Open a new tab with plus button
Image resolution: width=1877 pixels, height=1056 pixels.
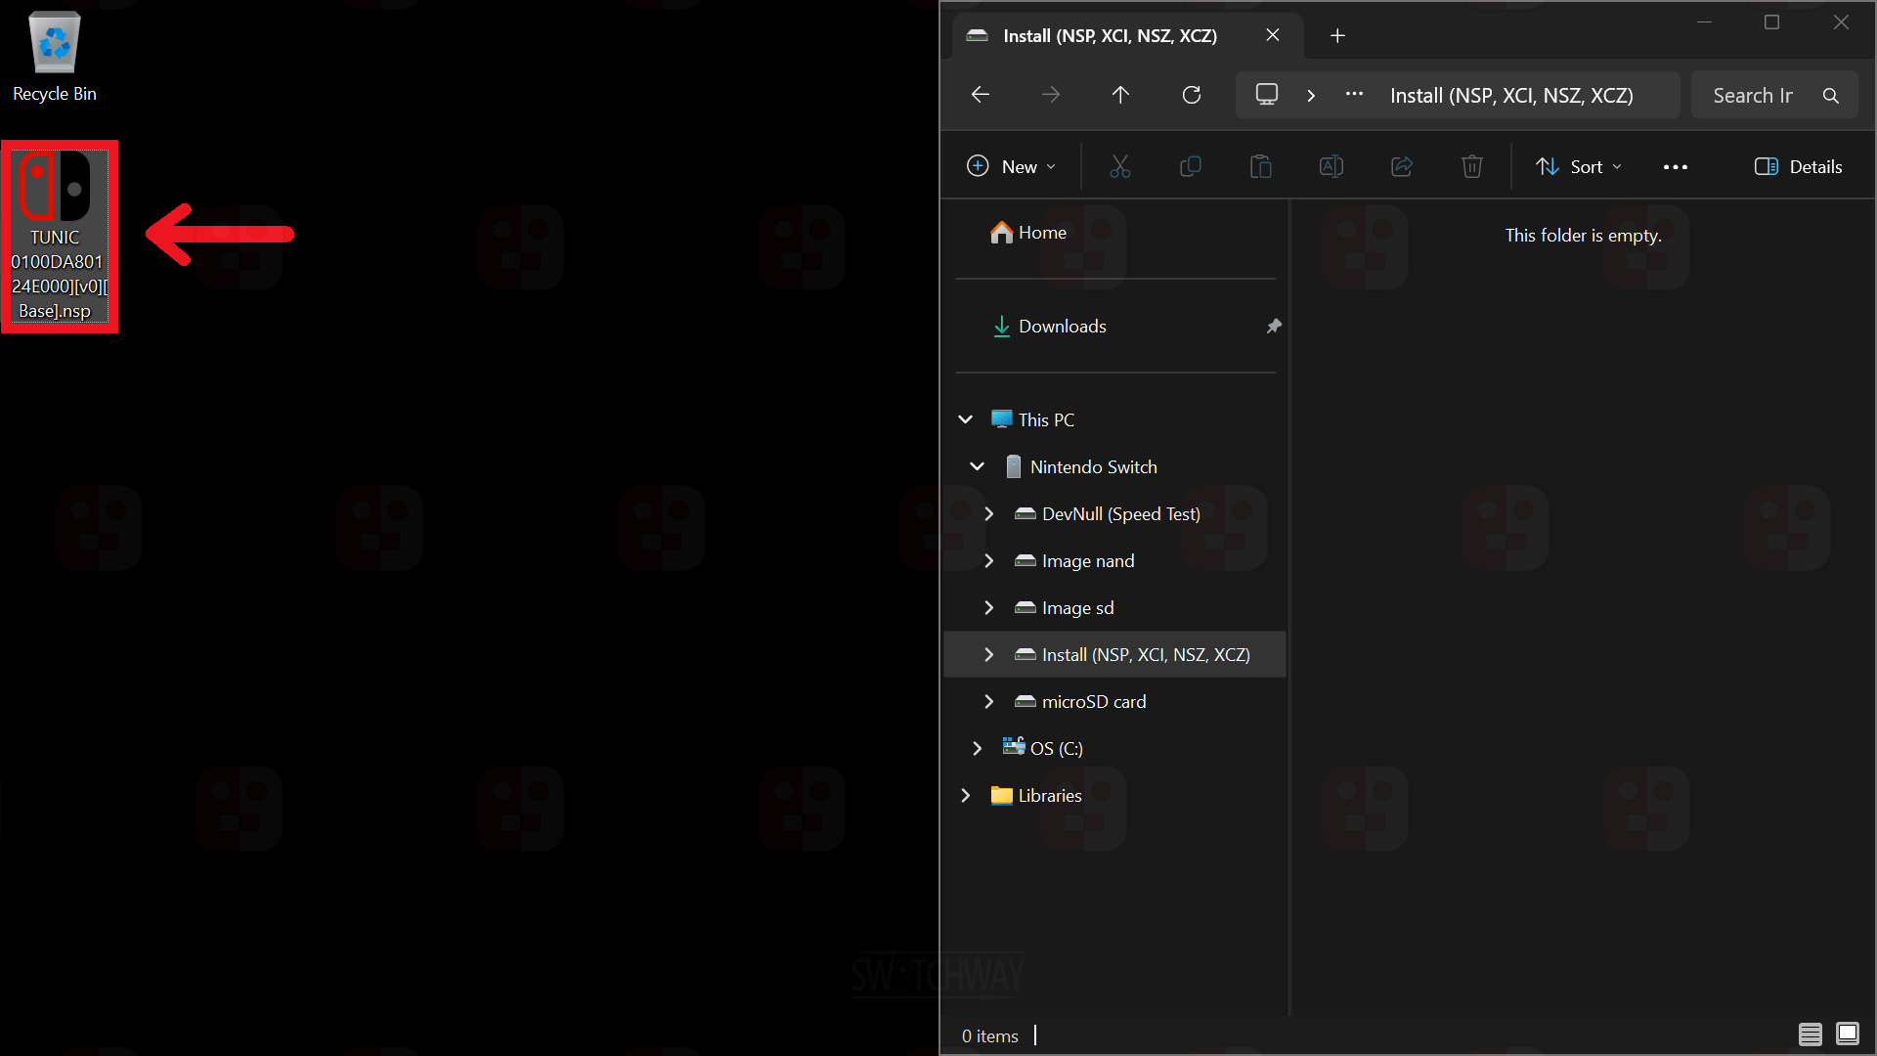point(1337,36)
